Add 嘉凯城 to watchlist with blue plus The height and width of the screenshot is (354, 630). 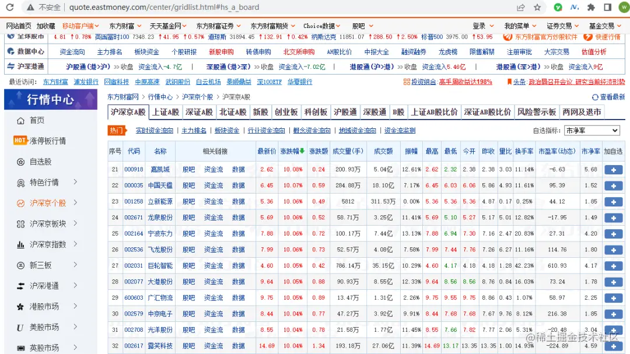(614, 169)
